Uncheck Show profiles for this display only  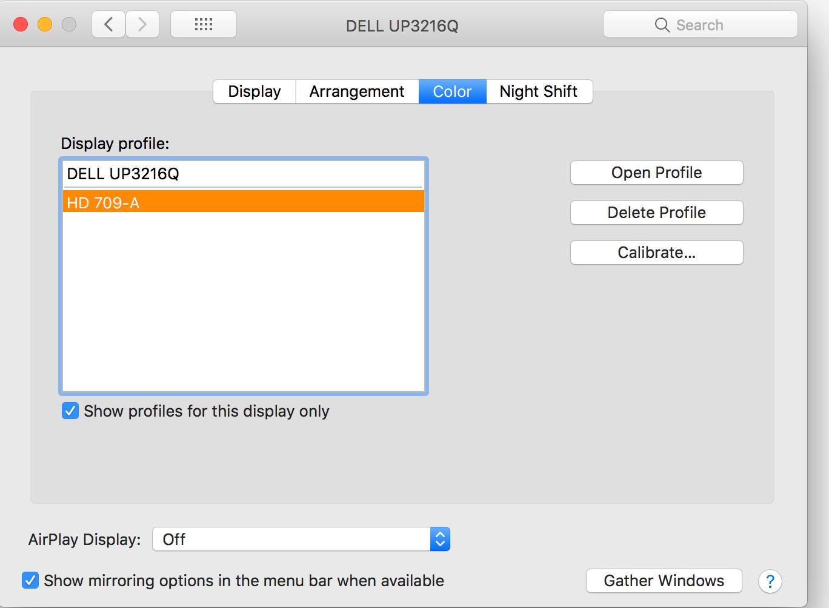click(70, 411)
